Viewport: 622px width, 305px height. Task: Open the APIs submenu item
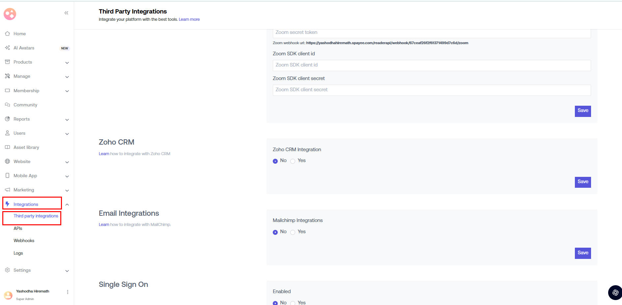(18, 228)
